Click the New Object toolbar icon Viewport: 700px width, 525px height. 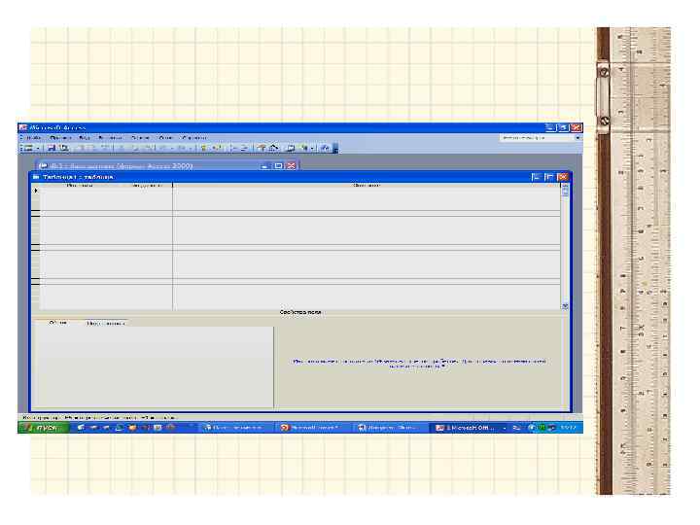(x=304, y=148)
